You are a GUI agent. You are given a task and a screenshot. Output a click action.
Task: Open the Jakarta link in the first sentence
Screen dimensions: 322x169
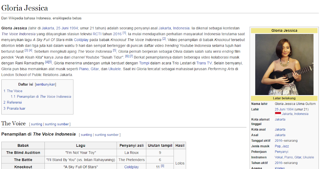(48, 28)
